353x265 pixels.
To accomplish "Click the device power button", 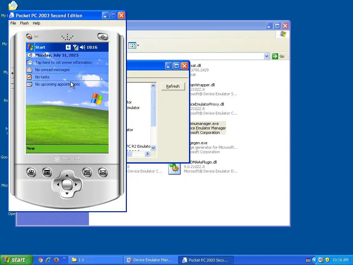I will tap(103, 37).
